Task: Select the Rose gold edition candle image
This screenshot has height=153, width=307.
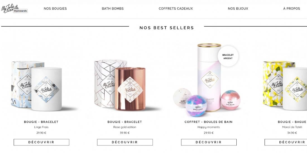Action: 120,85
